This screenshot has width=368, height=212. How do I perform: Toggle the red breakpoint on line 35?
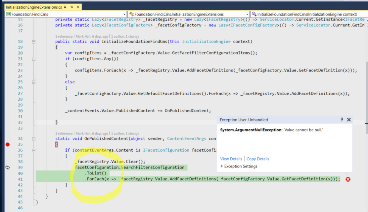pos(8,144)
